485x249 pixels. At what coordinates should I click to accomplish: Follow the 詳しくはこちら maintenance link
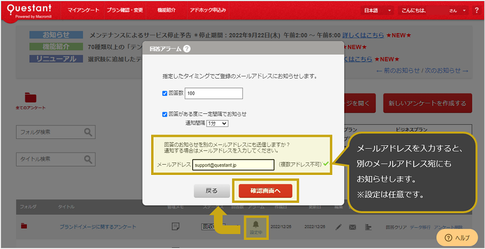click(363, 35)
